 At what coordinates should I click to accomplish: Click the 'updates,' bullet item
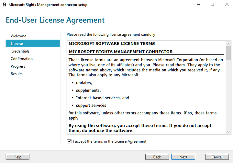click(84, 83)
